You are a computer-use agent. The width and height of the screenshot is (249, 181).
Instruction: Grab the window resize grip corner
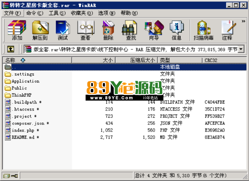click(x=245, y=177)
